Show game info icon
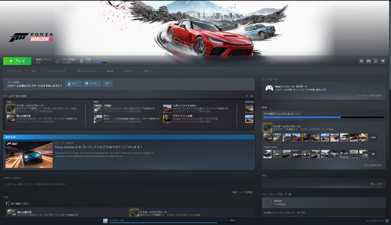This screenshot has height=225, width=391. (x=376, y=61)
